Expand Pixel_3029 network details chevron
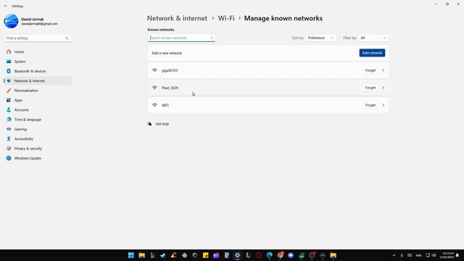The width and height of the screenshot is (464, 261). click(x=384, y=88)
